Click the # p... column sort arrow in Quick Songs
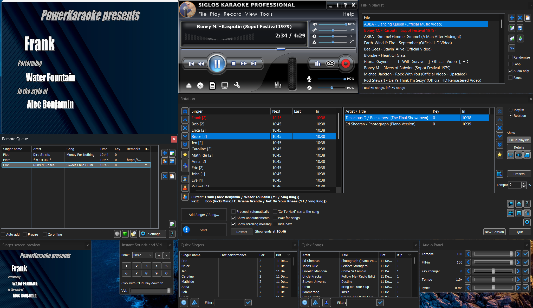 pyautogui.click(x=409, y=255)
